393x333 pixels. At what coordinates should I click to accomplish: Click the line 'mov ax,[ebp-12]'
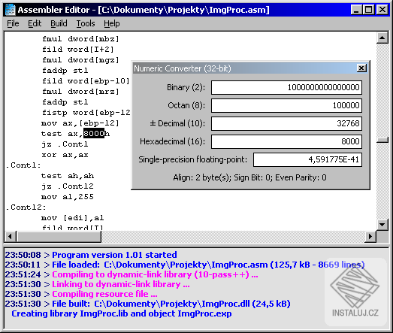click(x=80, y=123)
